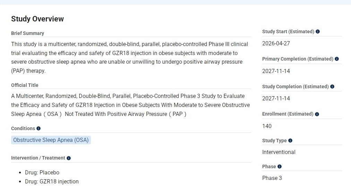
Task: Open the Study Type info icon
Action: coord(290,141)
